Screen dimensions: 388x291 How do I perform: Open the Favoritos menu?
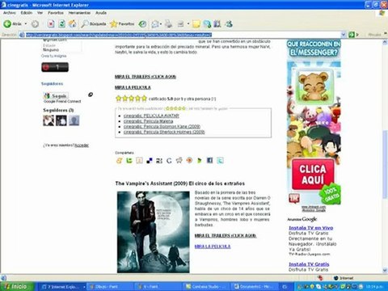(56, 13)
